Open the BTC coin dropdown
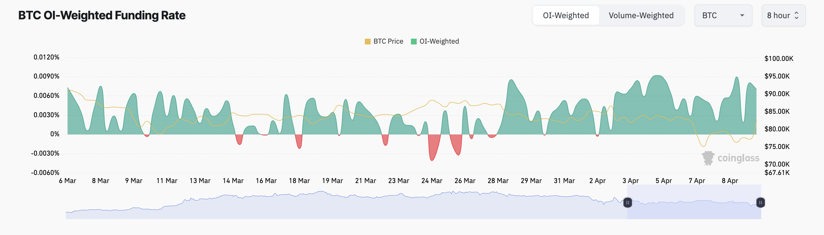 [723, 15]
